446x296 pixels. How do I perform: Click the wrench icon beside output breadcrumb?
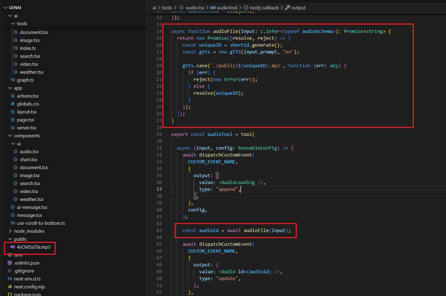pos(288,8)
